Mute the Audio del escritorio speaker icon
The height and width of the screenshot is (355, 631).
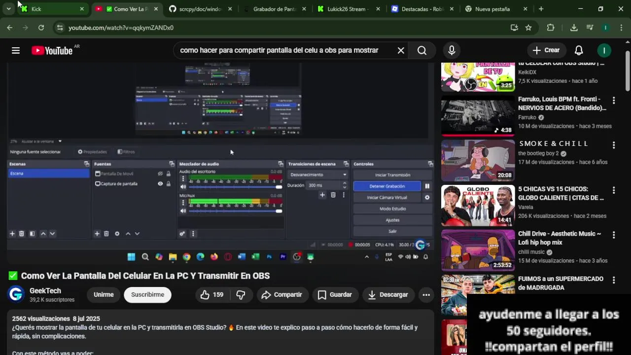pos(183,187)
